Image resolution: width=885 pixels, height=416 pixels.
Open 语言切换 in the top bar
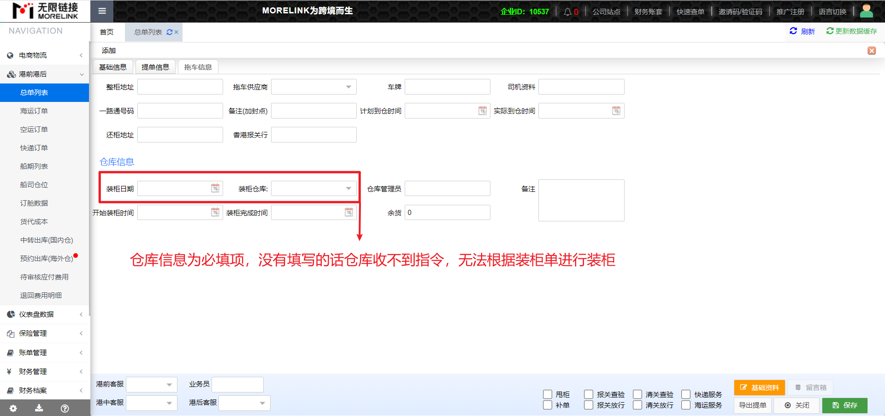click(x=832, y=12)
